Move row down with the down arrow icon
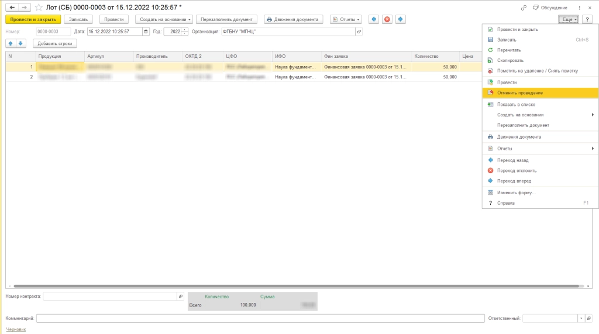This screenshot has width=599, height=334. pyautogui.click(x=21, y=43)
